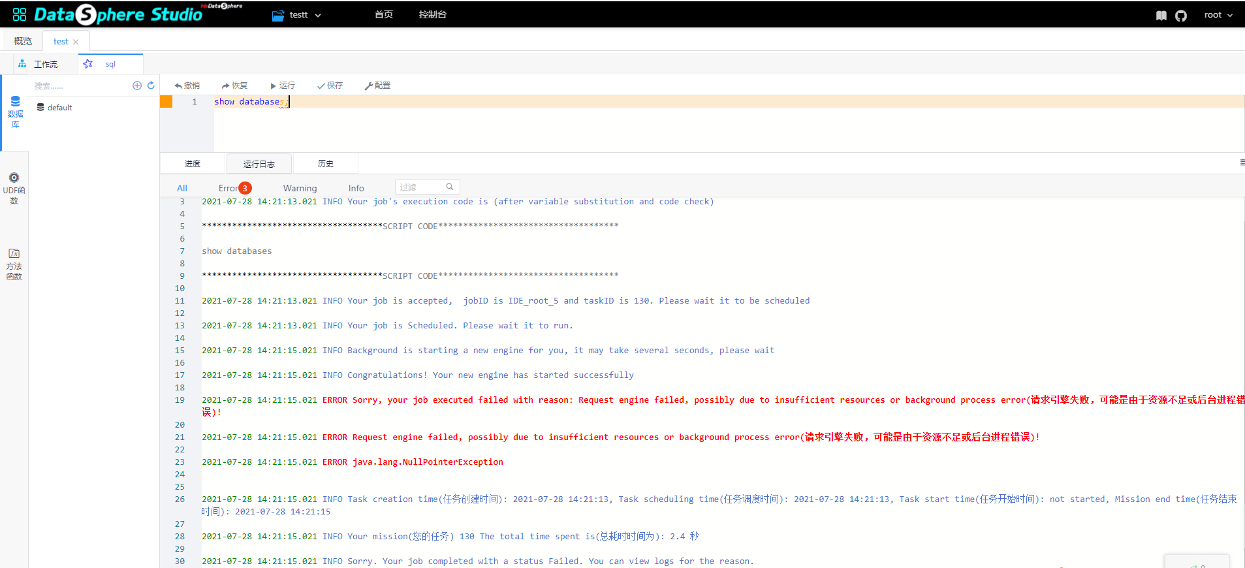Filter logs by Info
This screenshot has height=568, width=1245.
point(356,188)
